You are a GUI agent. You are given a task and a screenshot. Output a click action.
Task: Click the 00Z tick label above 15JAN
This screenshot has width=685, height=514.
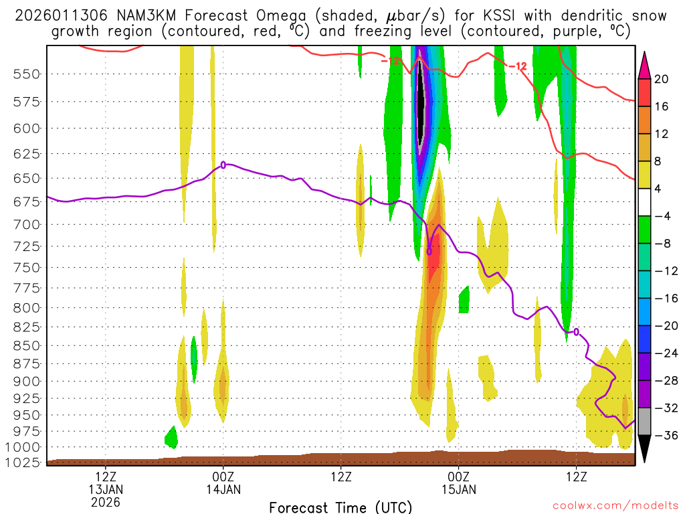click(x=459, y=477)
